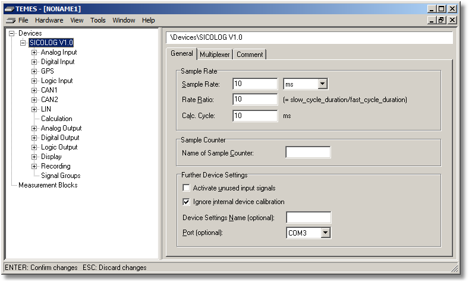469x283 pixels.
Task: Open the Tools menu
Action: click(x=98, y=20)
